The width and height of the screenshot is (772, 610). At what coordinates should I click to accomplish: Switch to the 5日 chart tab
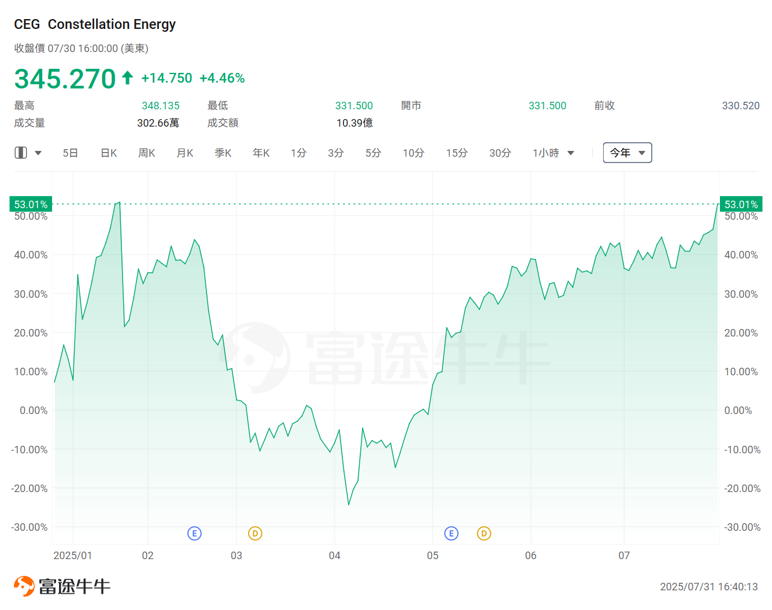70,153
